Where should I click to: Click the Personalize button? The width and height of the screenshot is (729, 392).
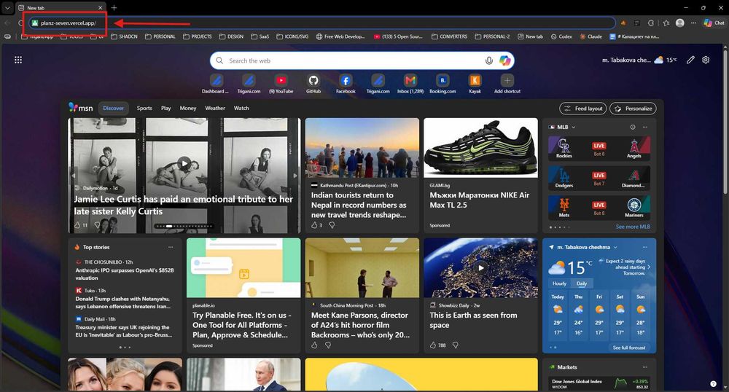point(633,109)
